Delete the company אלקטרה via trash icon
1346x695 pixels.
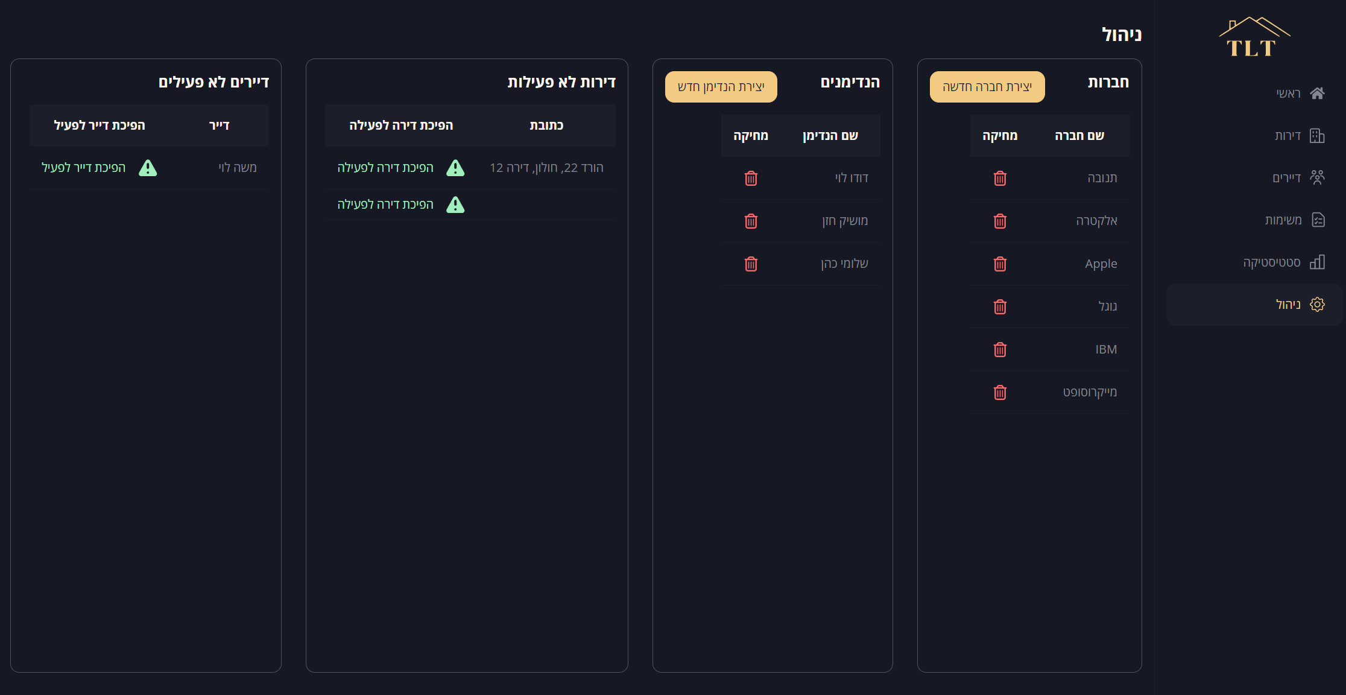tap(1000, 221)
